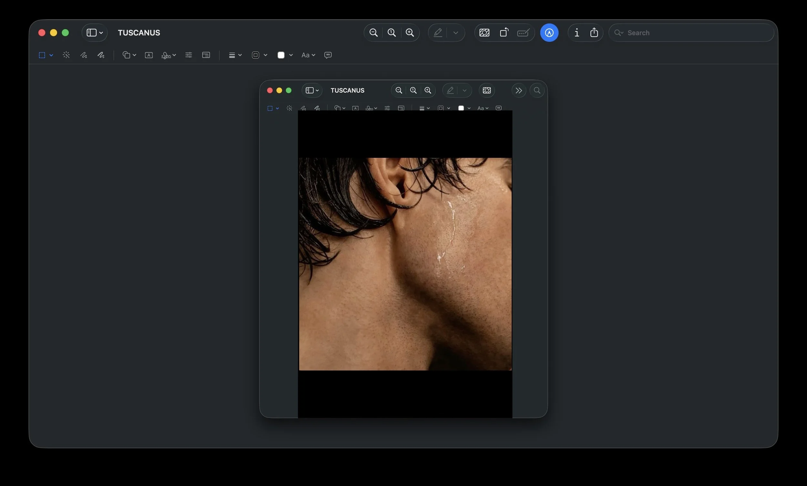Insert a text box with Text tool

click(x=149, y=55)
